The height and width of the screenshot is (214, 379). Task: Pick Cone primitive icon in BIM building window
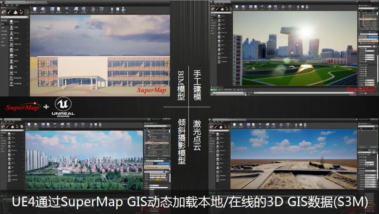[11, 66]
